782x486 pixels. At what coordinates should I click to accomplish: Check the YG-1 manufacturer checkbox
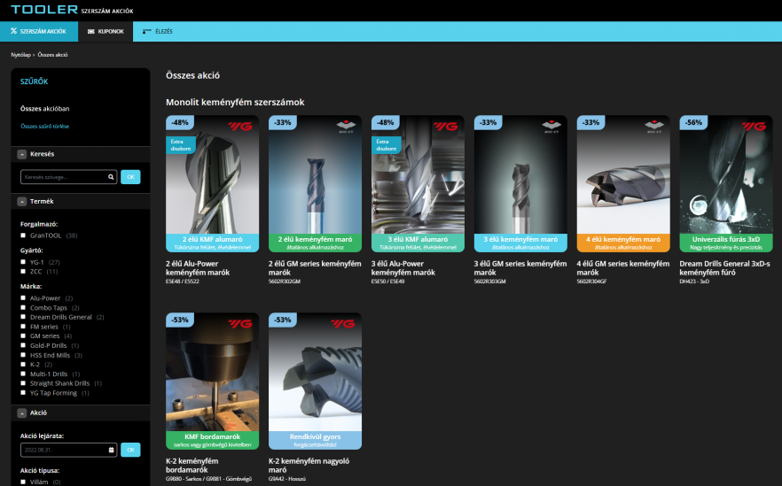point(23,262)
